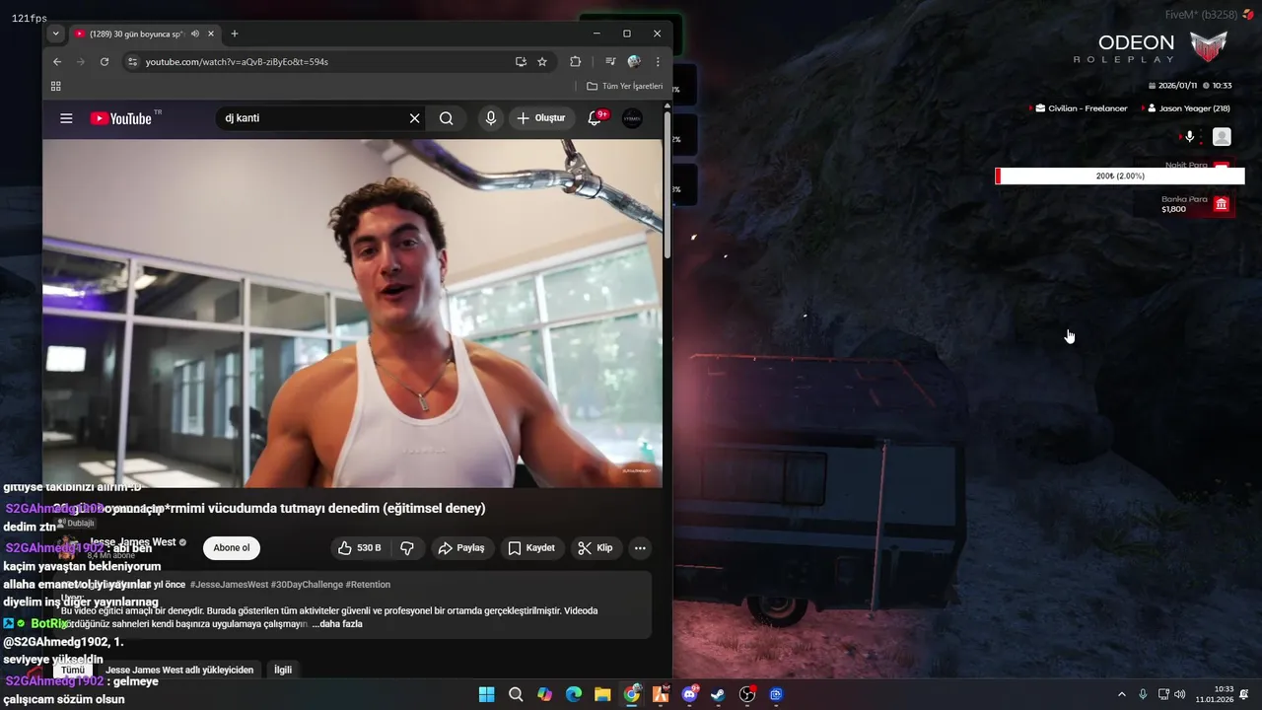Open Chrome three-dot menu

coord(658,61)
